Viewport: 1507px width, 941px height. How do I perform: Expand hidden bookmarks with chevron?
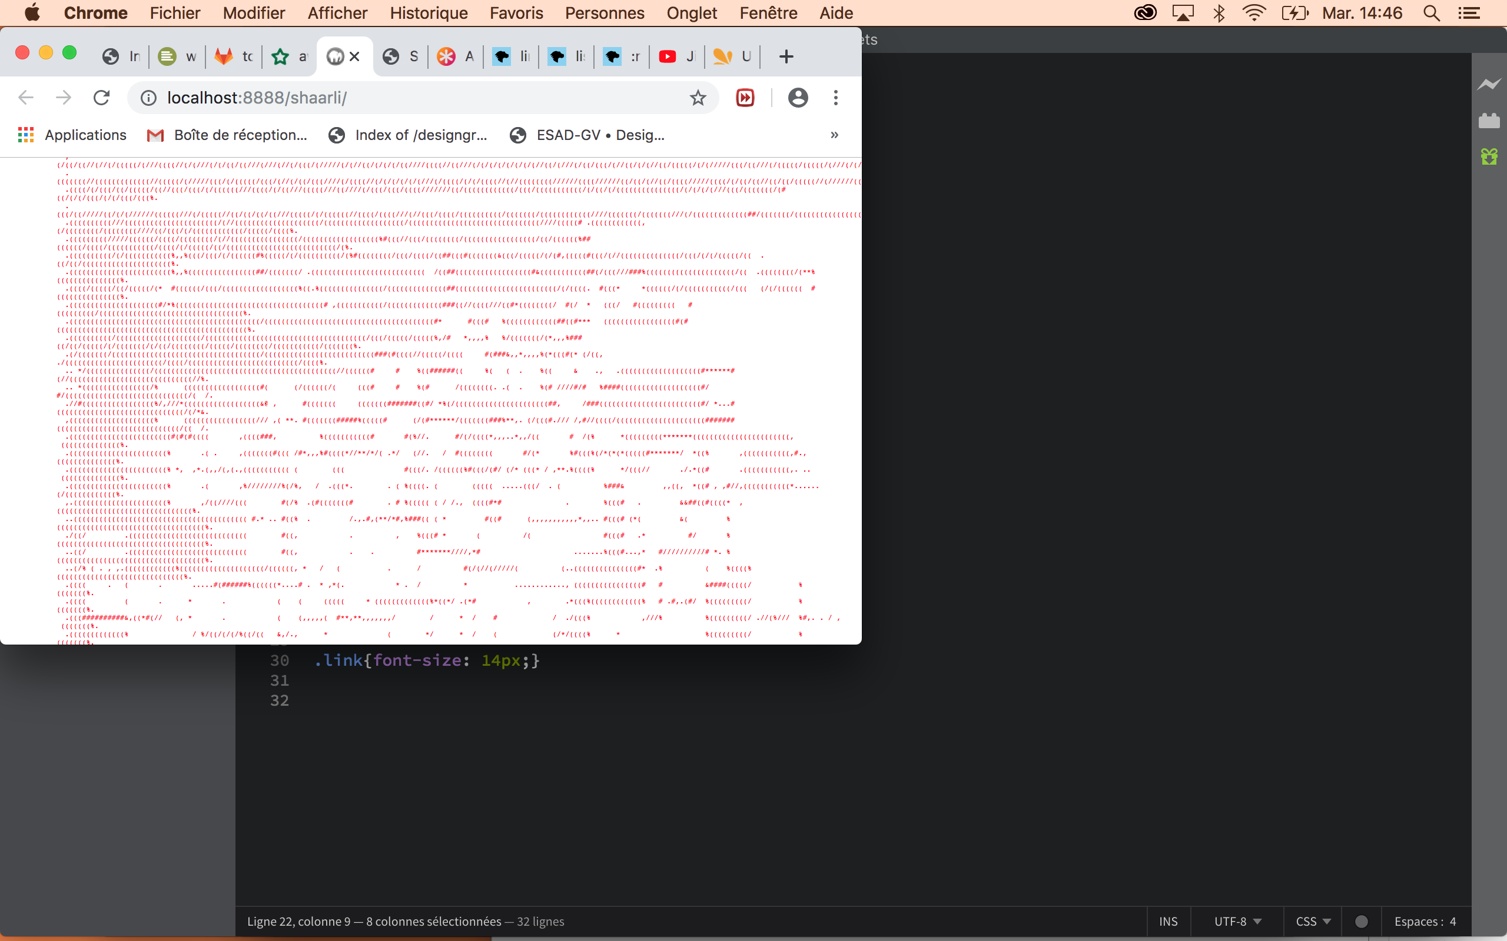[835, 135]
